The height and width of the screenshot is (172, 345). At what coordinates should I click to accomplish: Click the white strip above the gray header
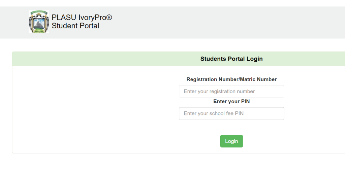click(x=172, y=3)
